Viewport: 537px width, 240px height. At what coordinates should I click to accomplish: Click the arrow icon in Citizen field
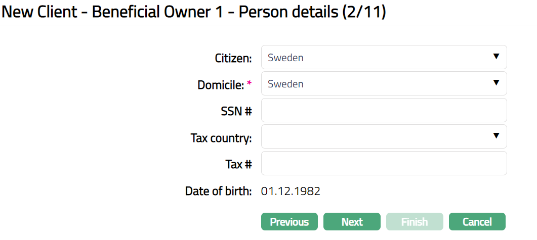coord(496,57)
